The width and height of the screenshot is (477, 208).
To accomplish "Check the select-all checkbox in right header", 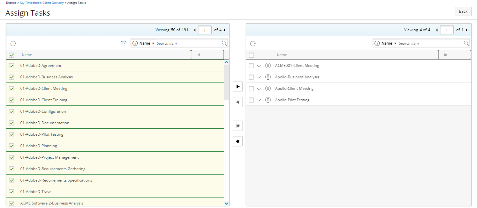I will click(251, 55).
